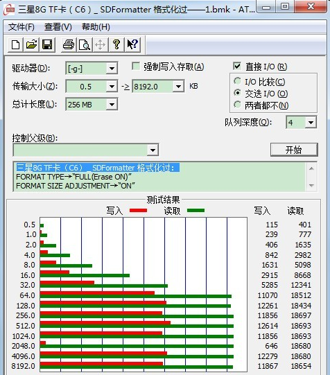Viewport: 330px width, 375px height.
Task: Click the New file toolbar icon
Action: tap(15, 44)
